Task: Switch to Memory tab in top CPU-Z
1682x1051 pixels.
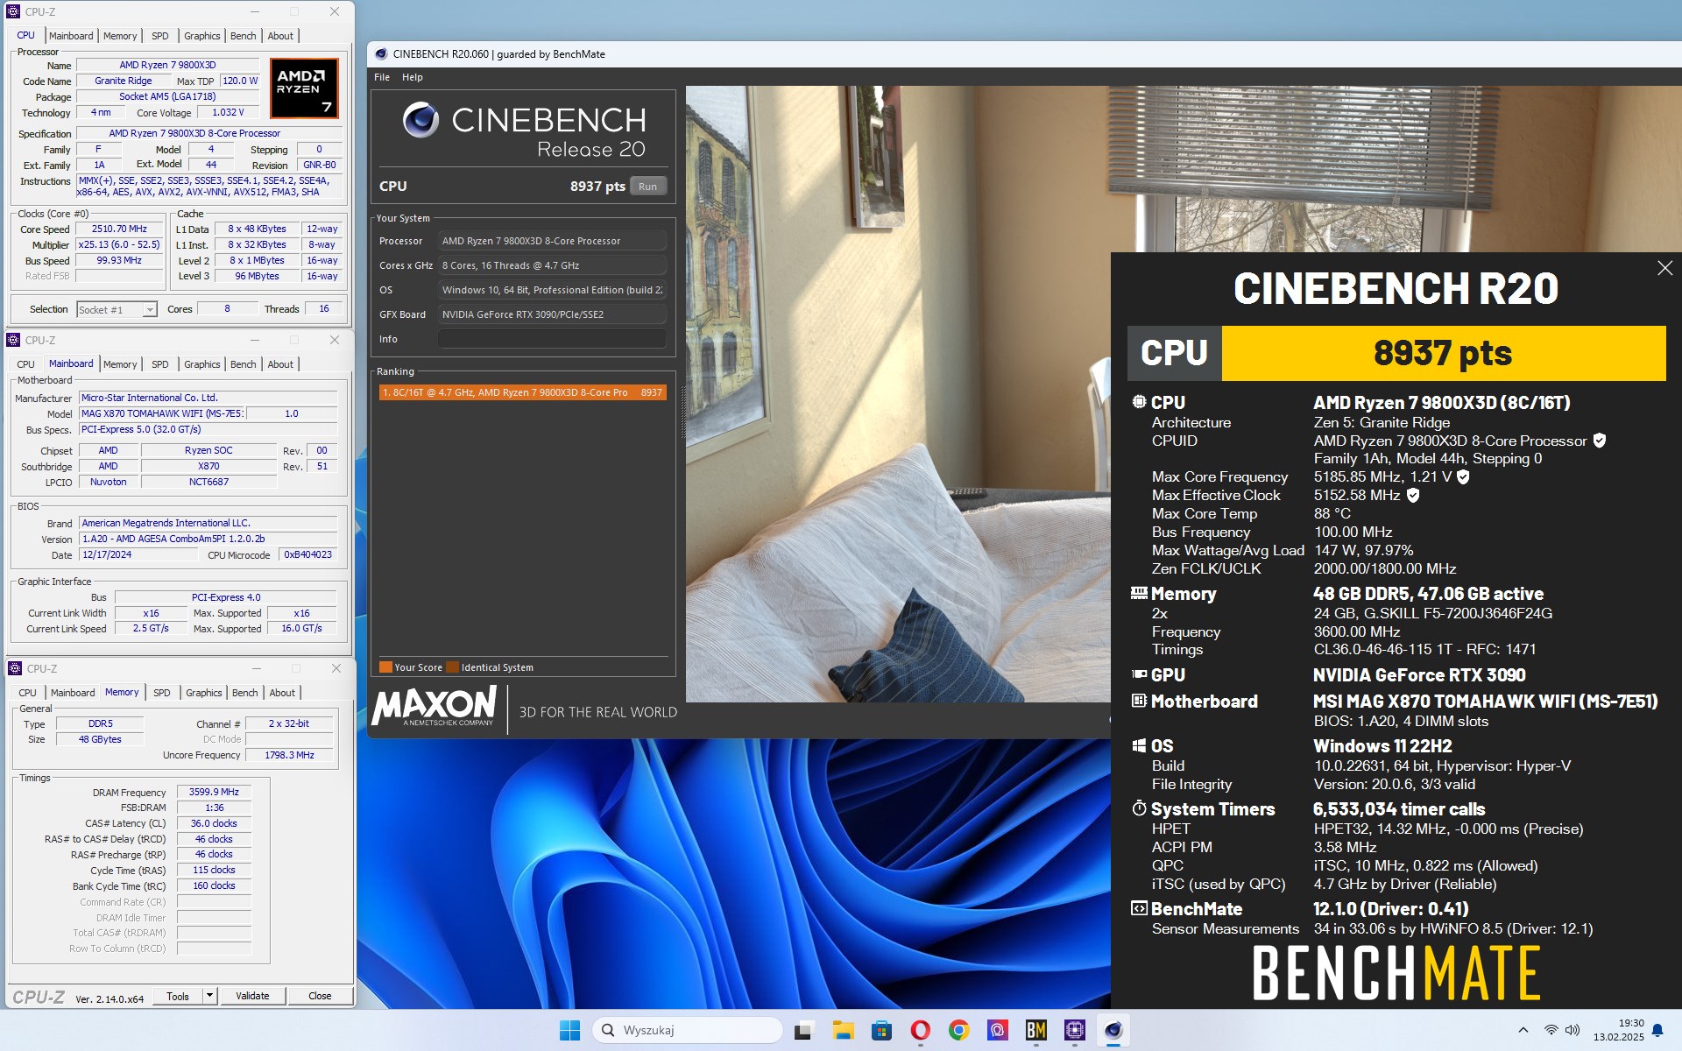Action: (120, 36)
